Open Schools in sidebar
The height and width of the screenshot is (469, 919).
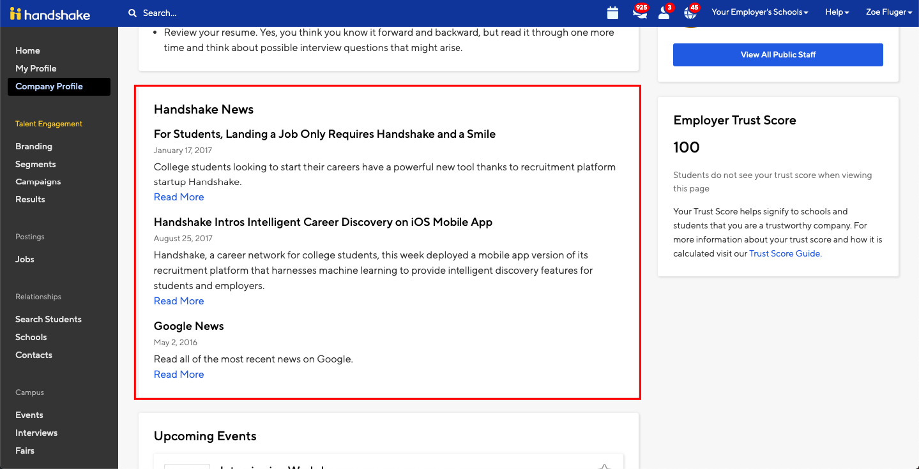click(x=31, y=337)
